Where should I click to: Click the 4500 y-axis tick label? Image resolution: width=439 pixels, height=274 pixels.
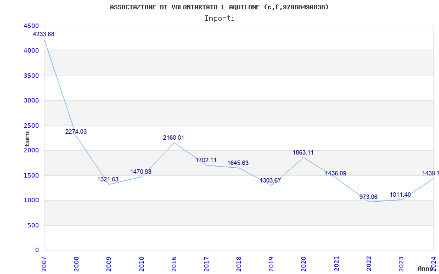[x=31, y=26]
